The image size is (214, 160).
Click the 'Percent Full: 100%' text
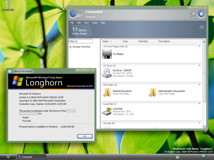coord(122,73)
